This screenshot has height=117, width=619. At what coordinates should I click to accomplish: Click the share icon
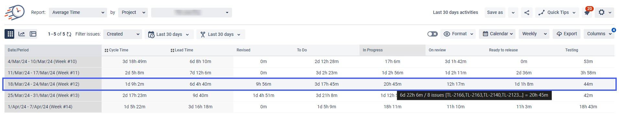(x=527, y=13)
